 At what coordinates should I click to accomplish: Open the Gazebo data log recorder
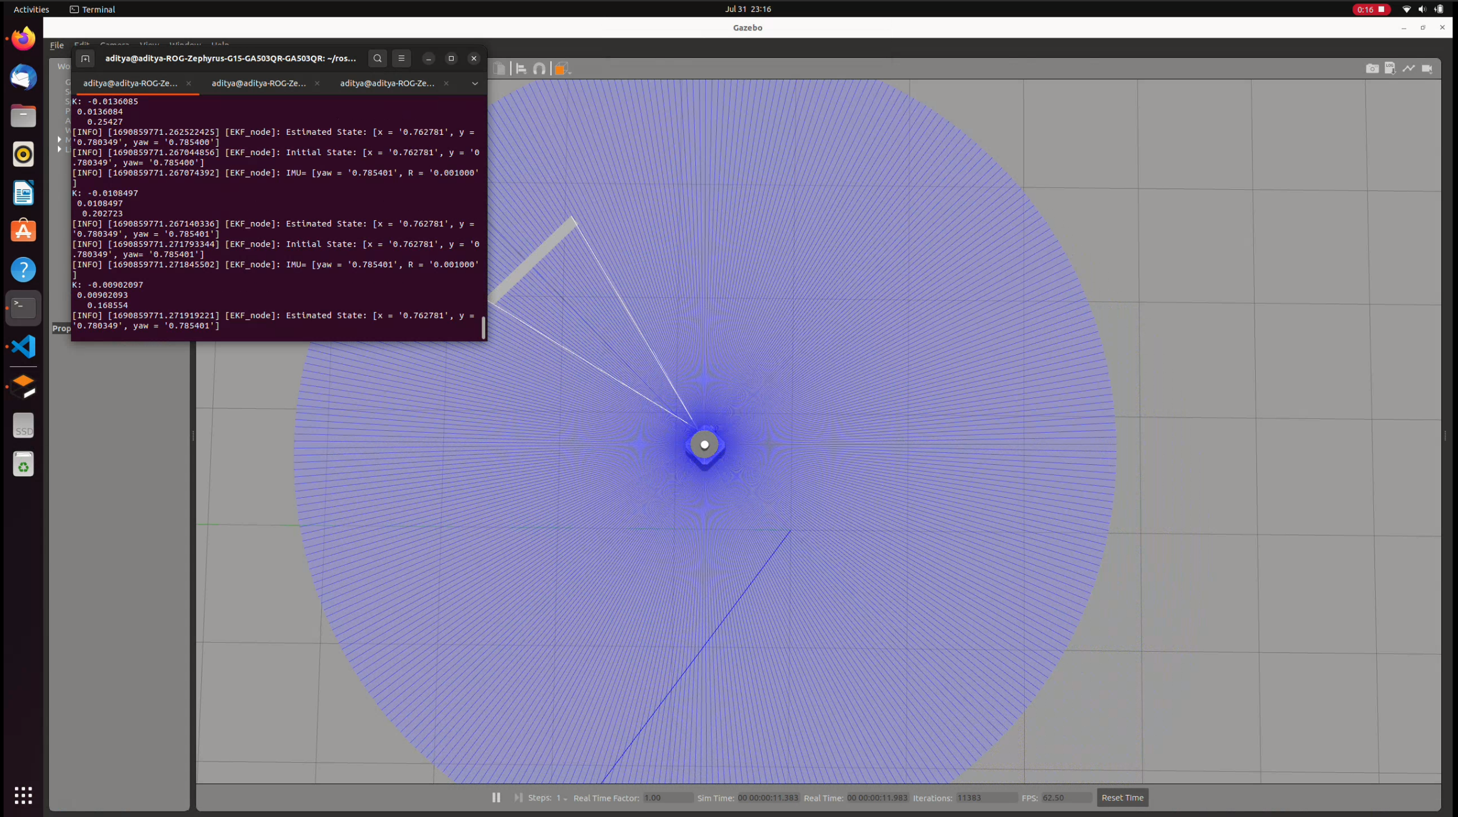click(x=1390, y=69)
